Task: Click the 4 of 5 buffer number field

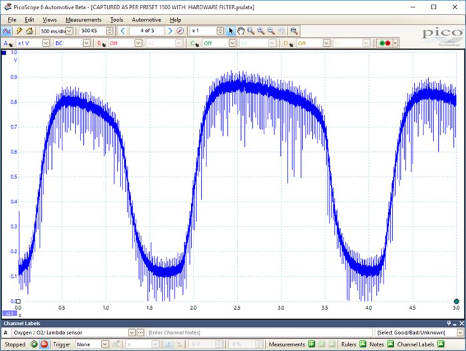Action: [147, 31]
